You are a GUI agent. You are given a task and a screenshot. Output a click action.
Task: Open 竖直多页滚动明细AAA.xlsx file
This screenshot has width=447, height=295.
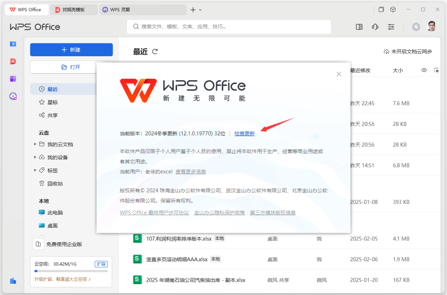point(177,259)
